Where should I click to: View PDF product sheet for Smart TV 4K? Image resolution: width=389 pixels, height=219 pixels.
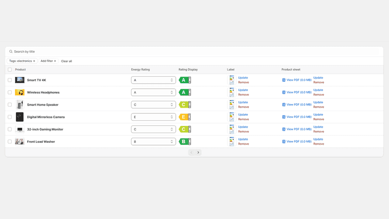(x=297, y=80)
